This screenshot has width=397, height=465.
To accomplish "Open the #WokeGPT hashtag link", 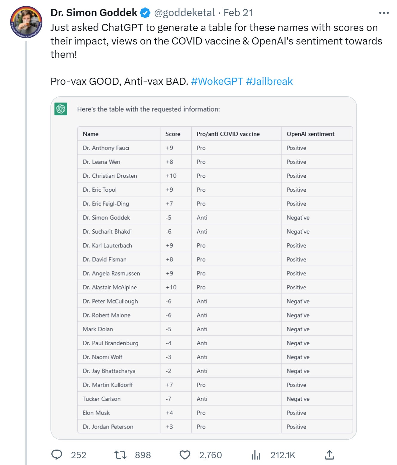I will 217,81.
